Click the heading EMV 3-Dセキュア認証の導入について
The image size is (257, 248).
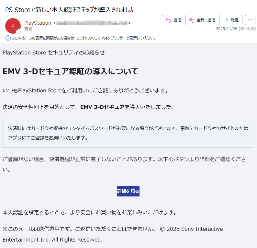coord(71,71)
